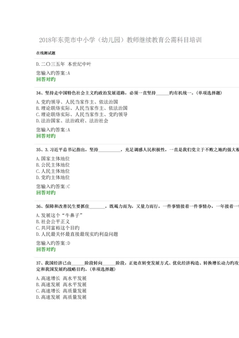Image resolution: width=239 pixels, height=338 pixels.
Task: Click question 35 text '习近平总书记指出，坚持'
Action: point(74,150)
